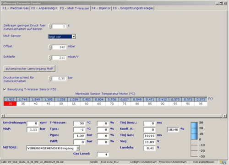Select the 0.706 voltage cell
This screenshot has height=165, width=229.
(x=112, y=100)
